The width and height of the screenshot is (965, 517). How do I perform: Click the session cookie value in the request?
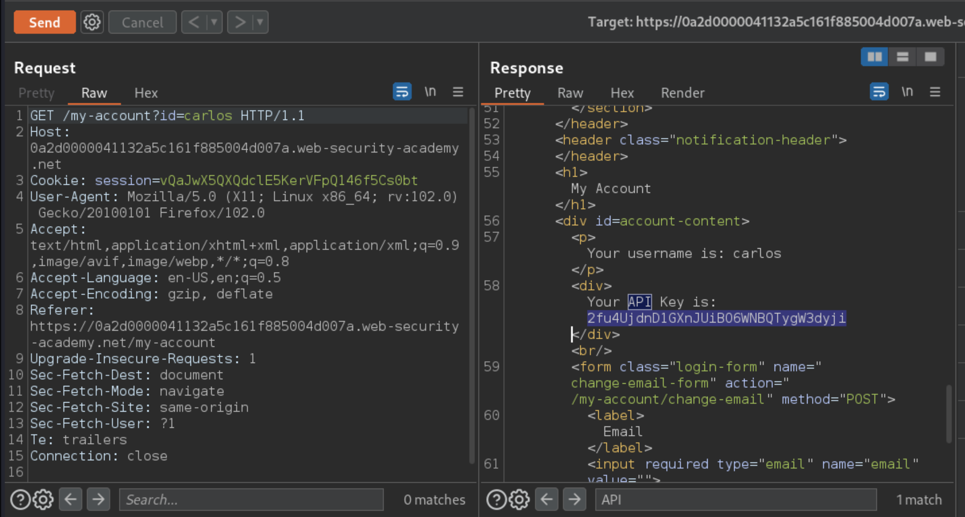tap(289, 181)
